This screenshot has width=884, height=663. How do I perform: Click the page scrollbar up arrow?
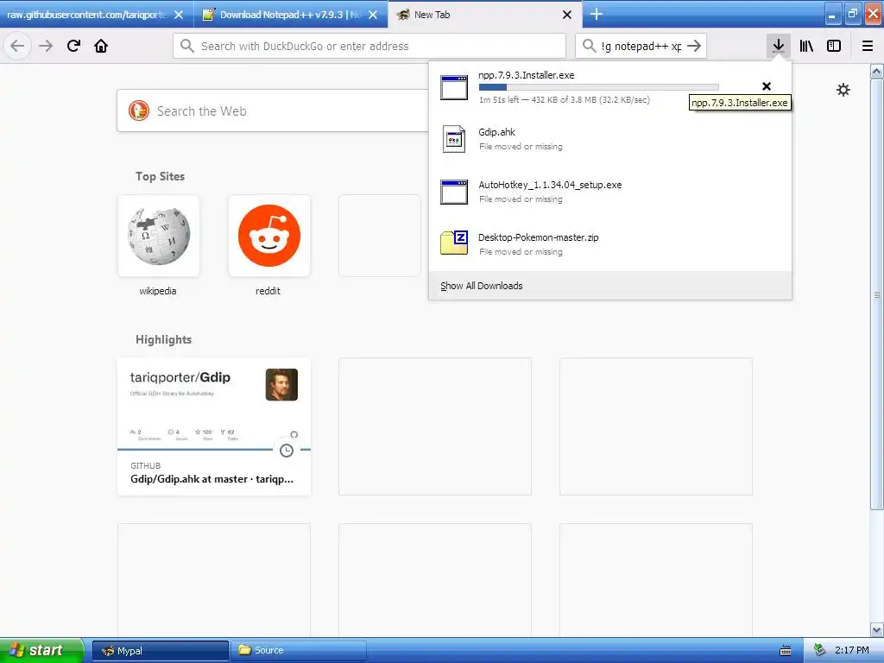pos(877,71)
